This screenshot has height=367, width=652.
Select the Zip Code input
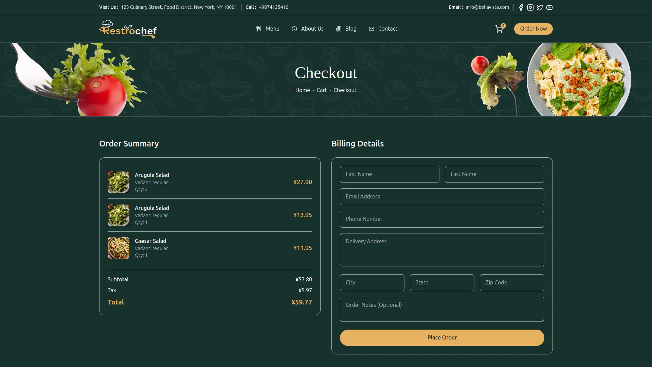(x=512, y=283)
